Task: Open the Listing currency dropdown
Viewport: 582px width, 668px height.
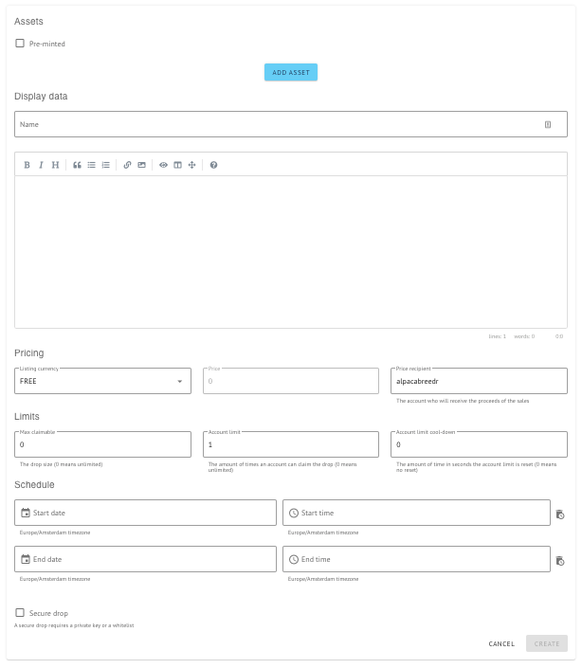Action: [x=102, y=381]
